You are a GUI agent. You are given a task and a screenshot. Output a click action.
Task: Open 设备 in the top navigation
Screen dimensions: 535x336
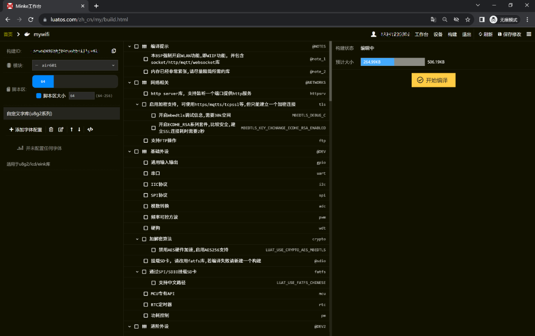point(438,34)
